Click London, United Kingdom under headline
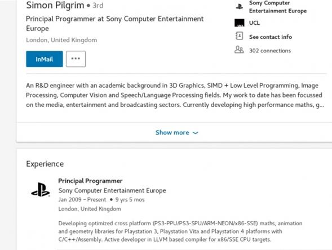332x250 pixels. click(61, 40)
